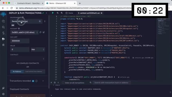Clear the terminal console
This screenshot has height=97, width=172.
point(55,82)
